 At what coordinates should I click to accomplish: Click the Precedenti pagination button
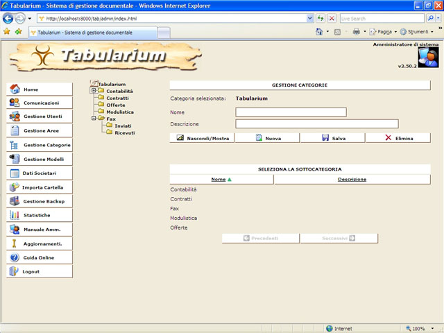point(261,238)
